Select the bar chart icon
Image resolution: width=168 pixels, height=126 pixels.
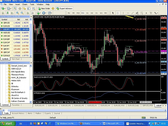[x=3, y=13]
